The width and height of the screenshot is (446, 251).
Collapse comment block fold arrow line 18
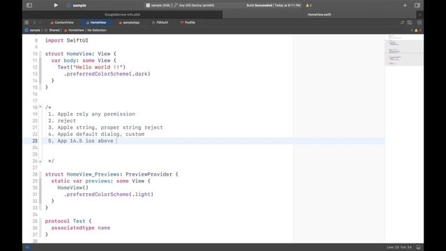pos(40,107)
